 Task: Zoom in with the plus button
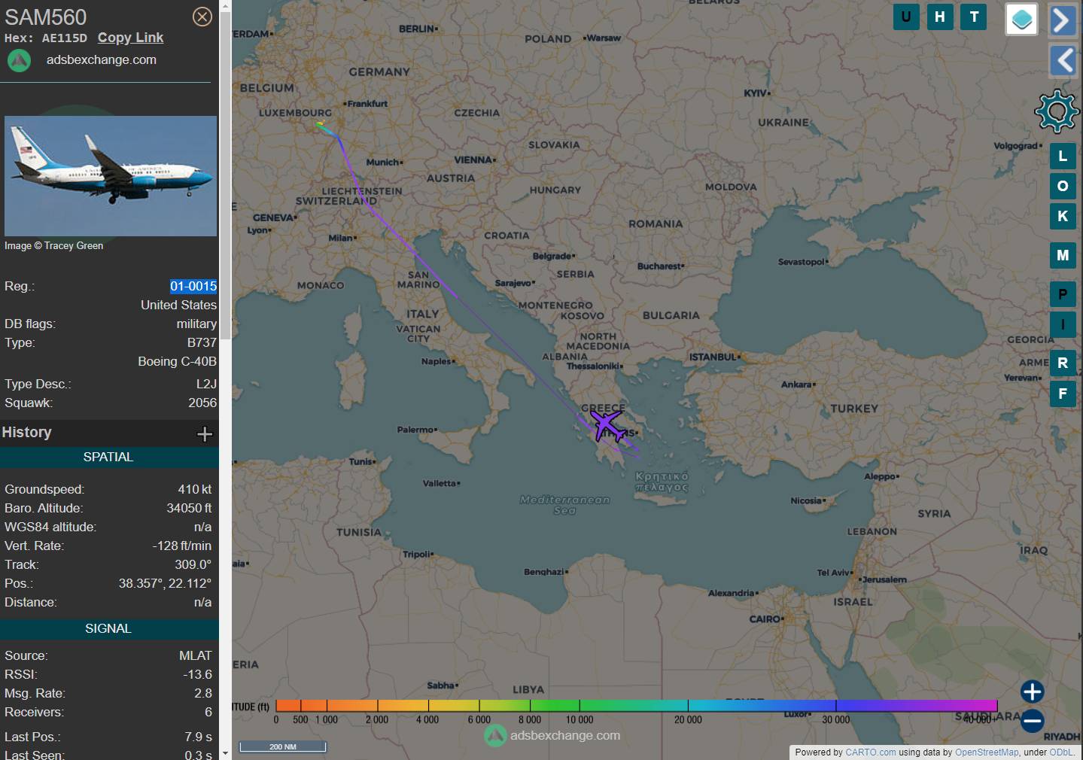(x=1032, y=692)
